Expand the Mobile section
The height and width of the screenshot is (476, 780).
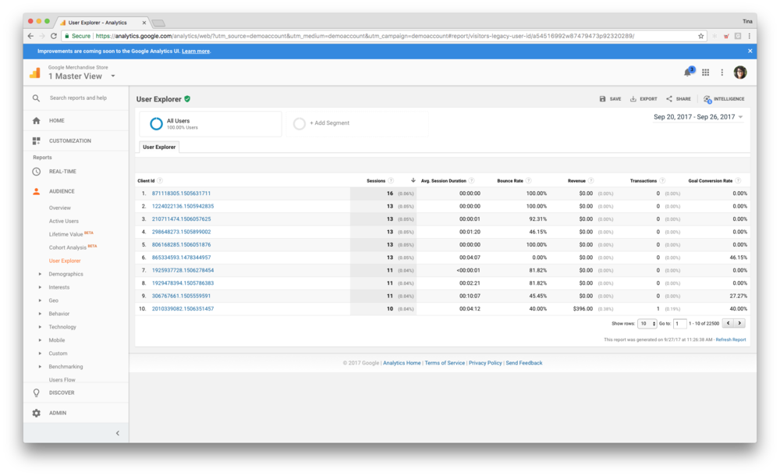click(41, 340)
